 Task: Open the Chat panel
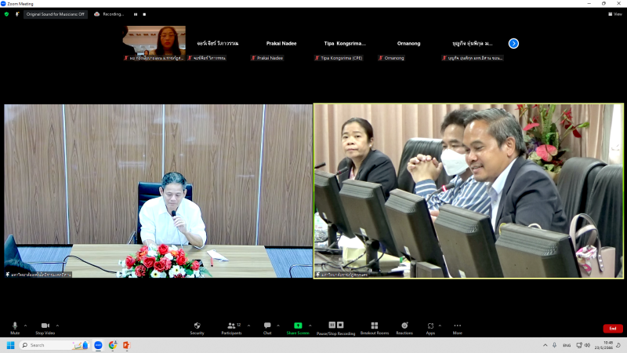point(267,327)
